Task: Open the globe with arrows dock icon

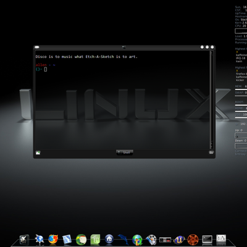Action: [137, 240]
